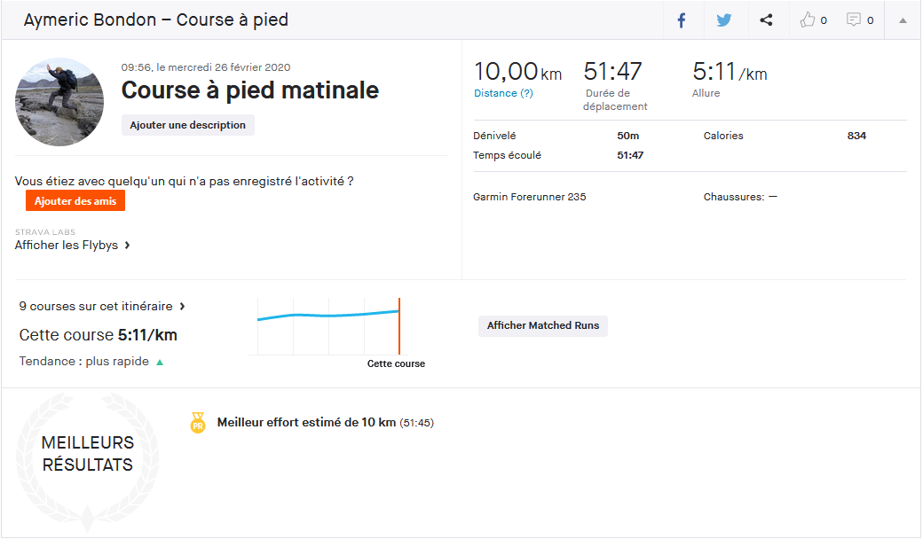Collapse the activity using top-right arrow
The image size is (923, 539).
coord(903,20)
